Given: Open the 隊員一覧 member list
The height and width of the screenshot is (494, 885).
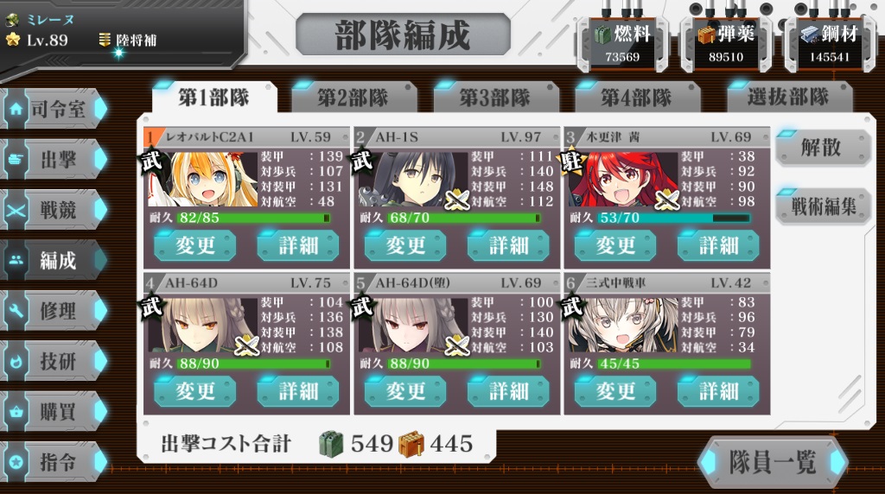Looking at the screenshot, I should (x=773, y=462).
